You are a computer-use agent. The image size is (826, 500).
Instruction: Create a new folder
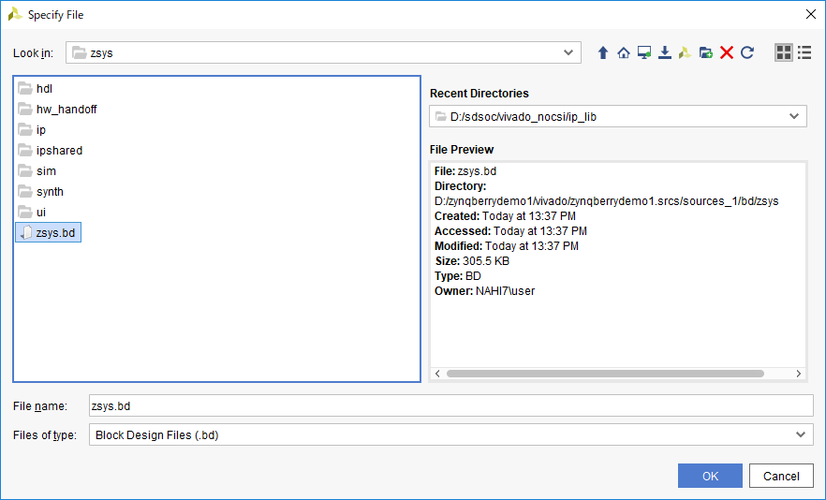pos(706,53)
